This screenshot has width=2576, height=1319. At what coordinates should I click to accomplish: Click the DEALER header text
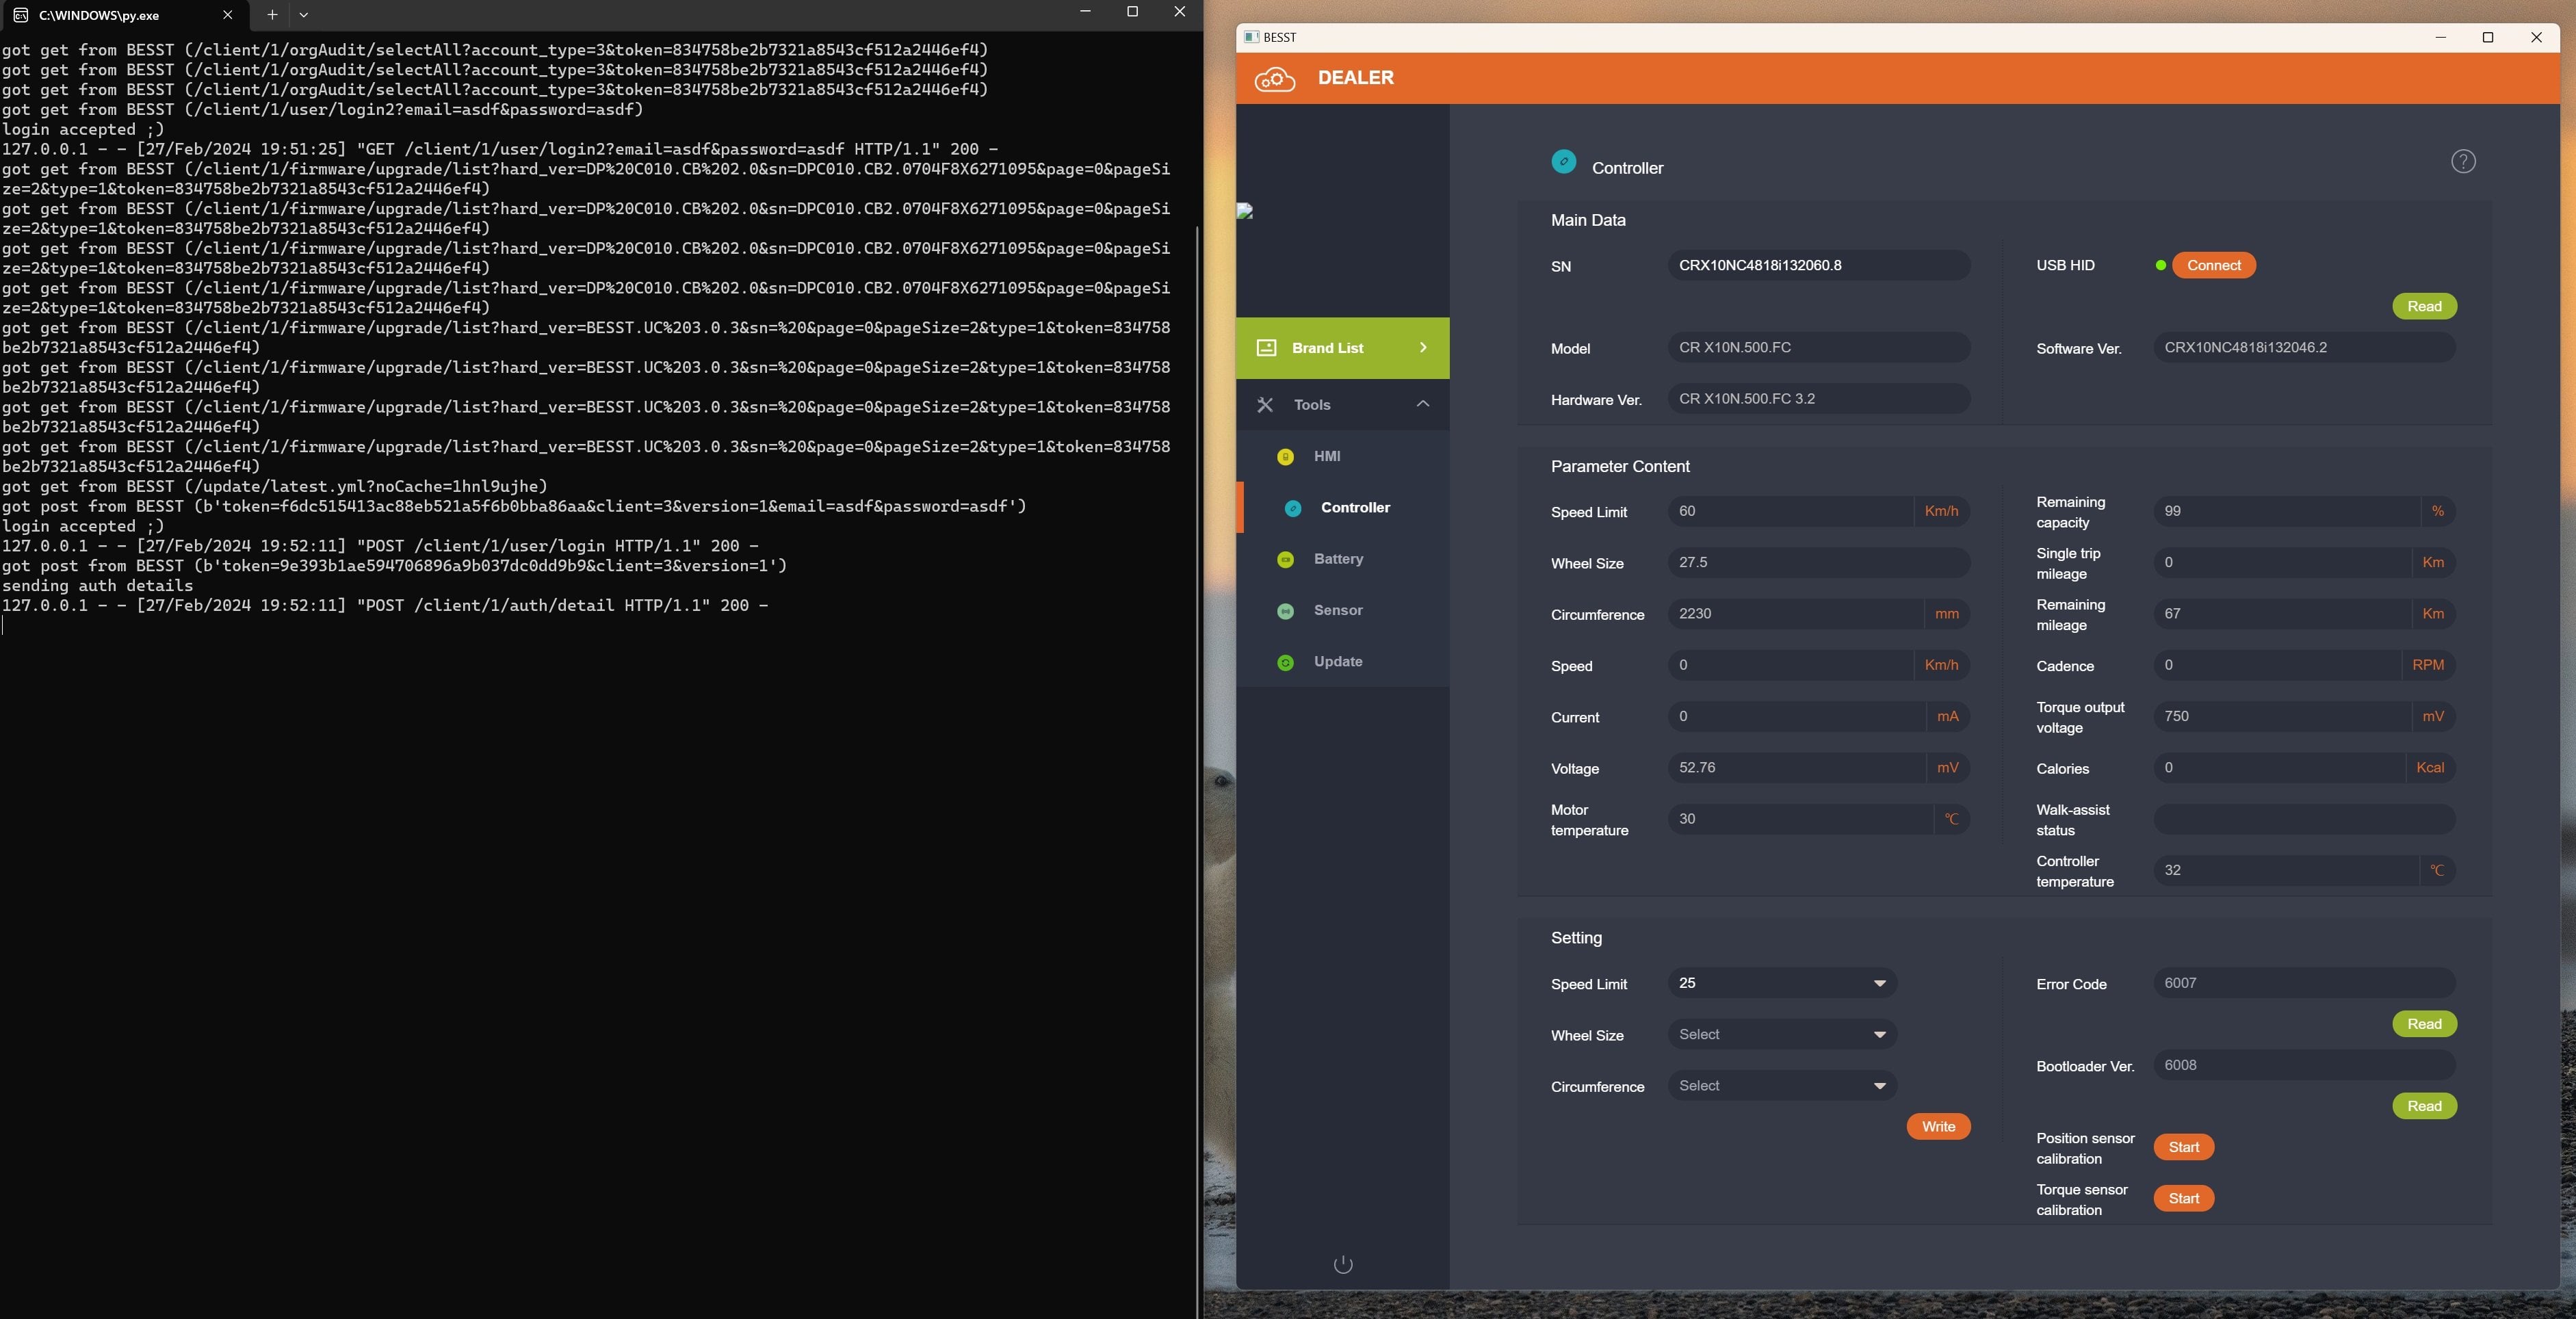(x=1355, y=78)
